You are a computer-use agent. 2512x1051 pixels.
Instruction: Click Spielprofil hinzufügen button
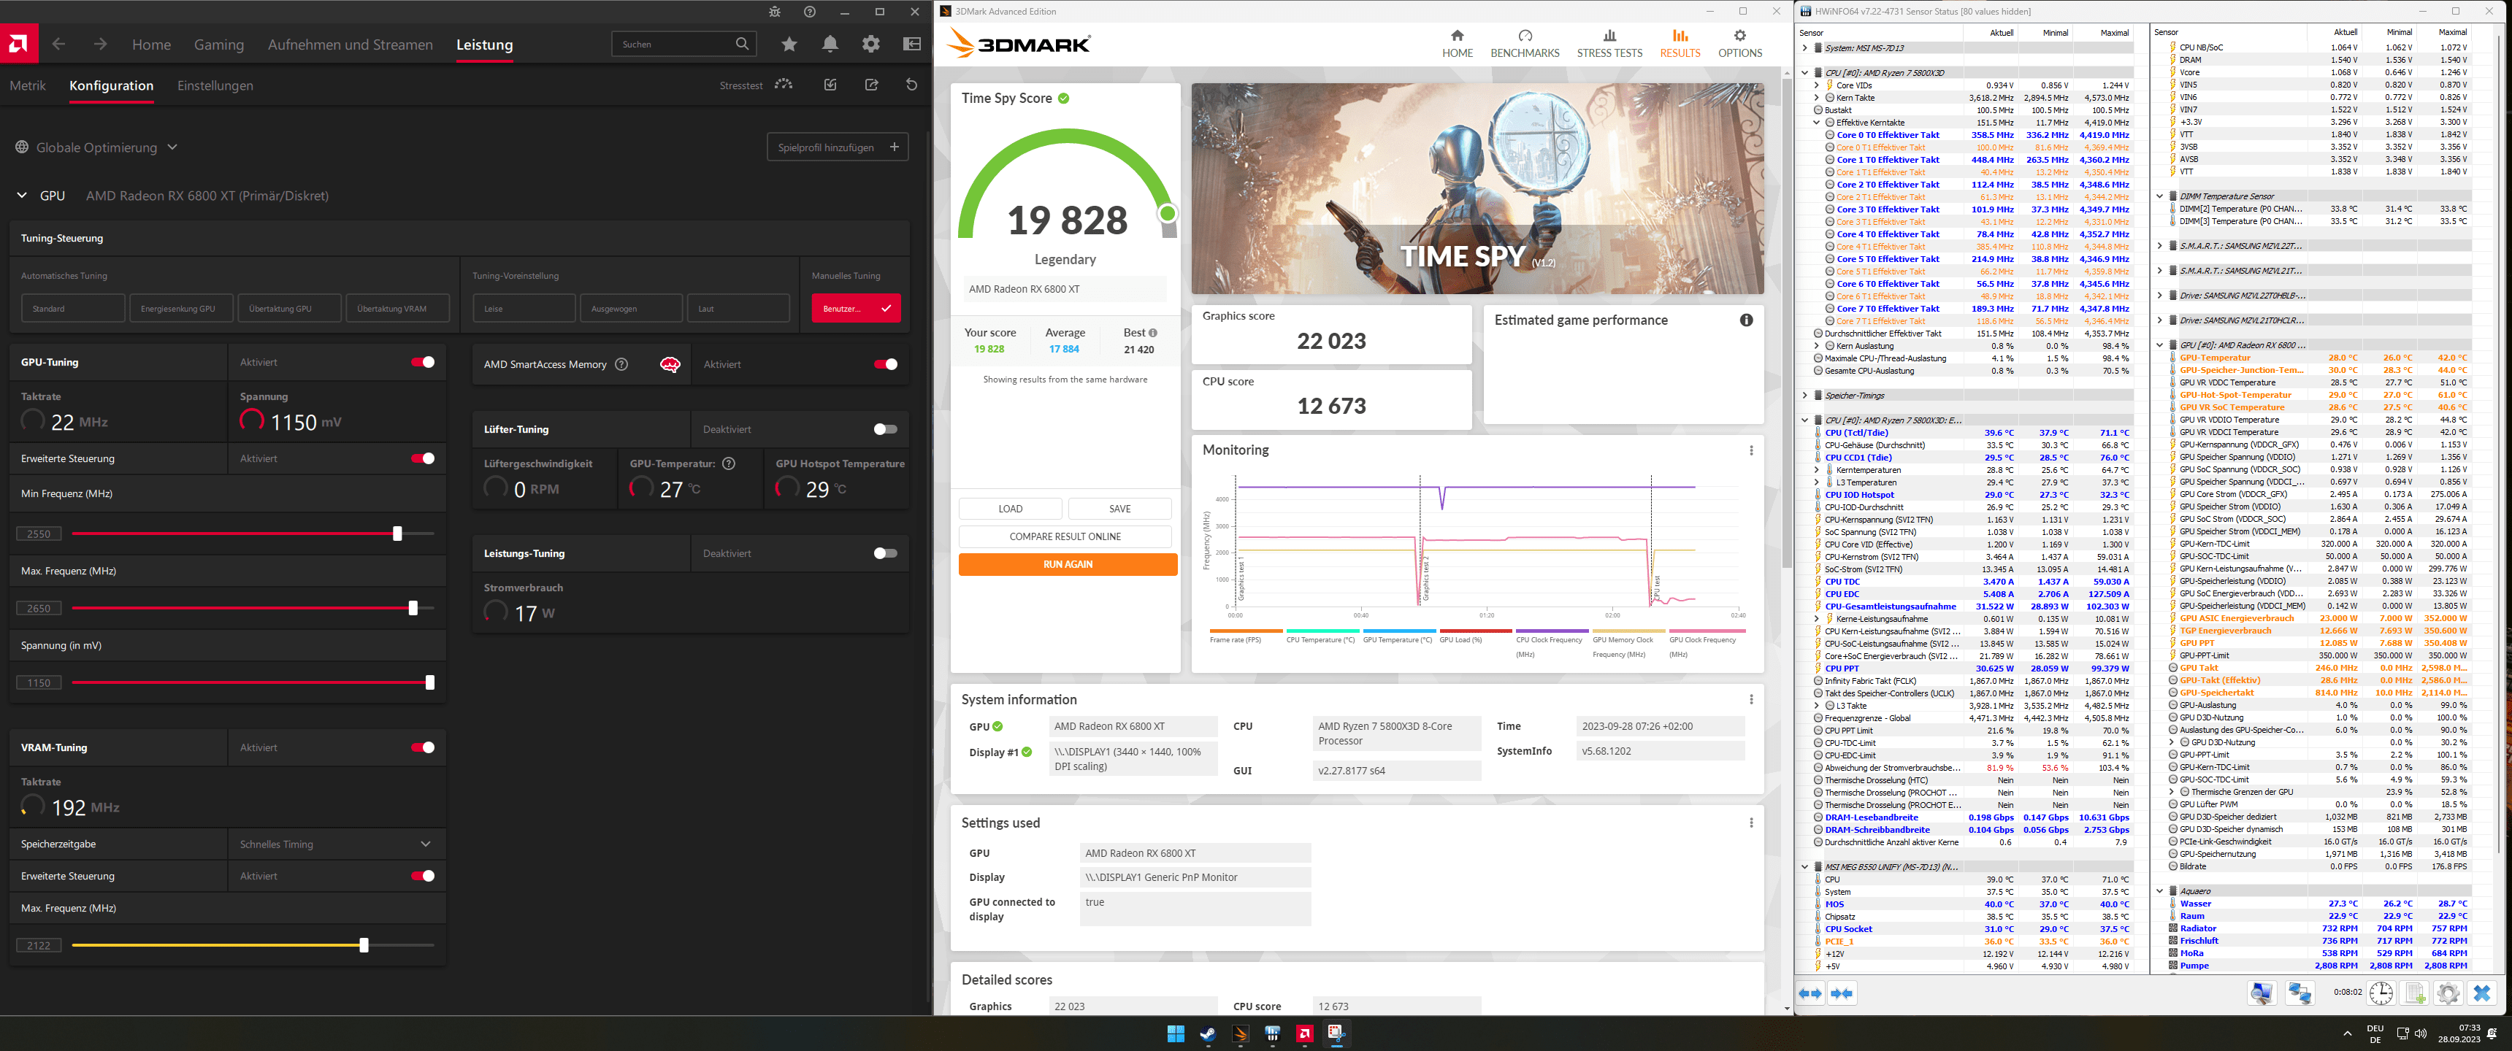click(838, 147)
